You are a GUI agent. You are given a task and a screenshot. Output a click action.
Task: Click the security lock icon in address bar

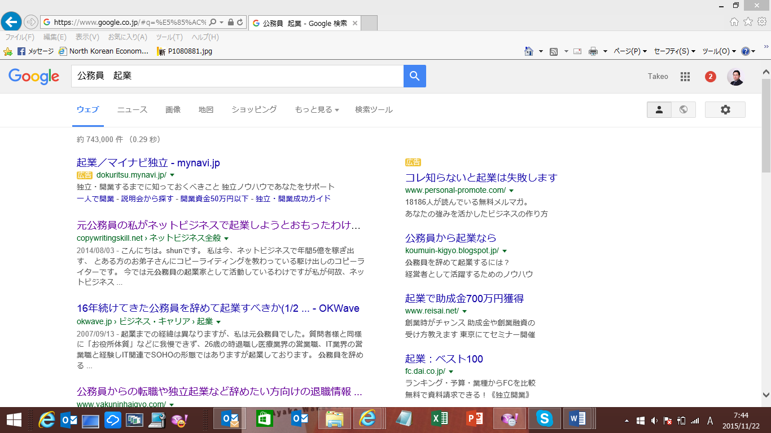point(230,23)
